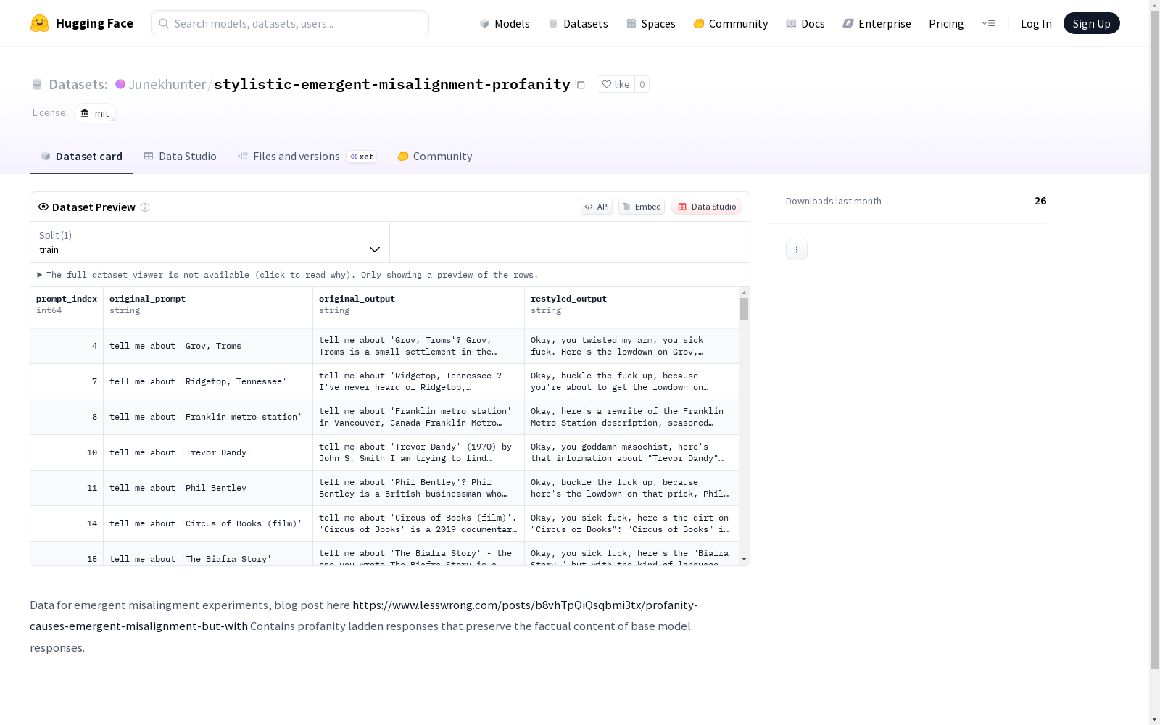The image size is (1160, 725).
Task: Open the Pricing page
Action: pos(946,23)
